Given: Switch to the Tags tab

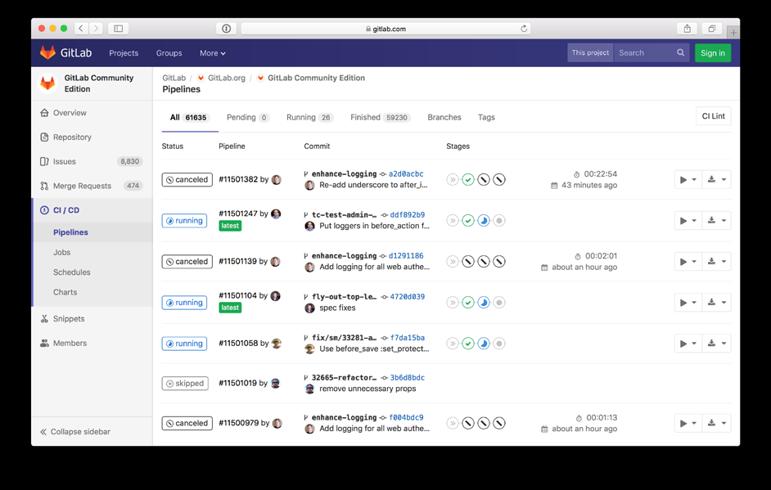Looking at the screenshot, I should pyautogui.click(x=486, y=118).
